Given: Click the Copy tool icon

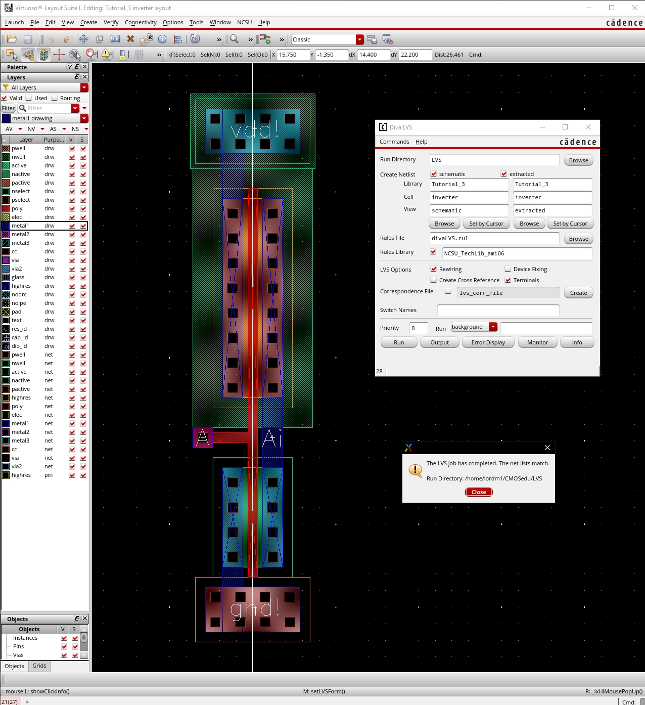Looking at the screenshot, I should click(100, 39).
